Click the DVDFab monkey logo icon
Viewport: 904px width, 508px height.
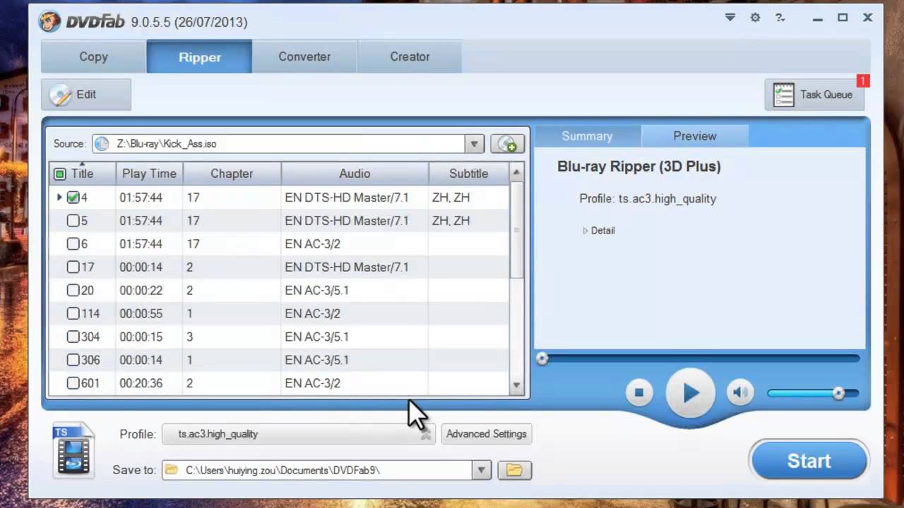point(49,22)
